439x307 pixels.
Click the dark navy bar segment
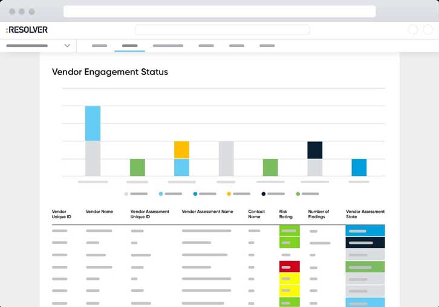point(314,150)
